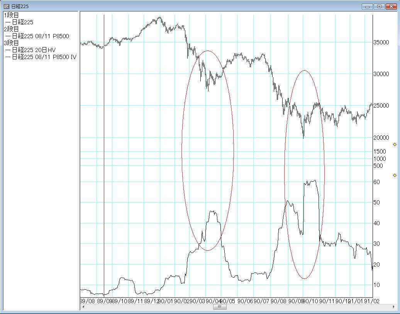This screenshot has width=400, height=314.
Task: Click the 35000 price axis label
Action: click(x=381, y=42)
